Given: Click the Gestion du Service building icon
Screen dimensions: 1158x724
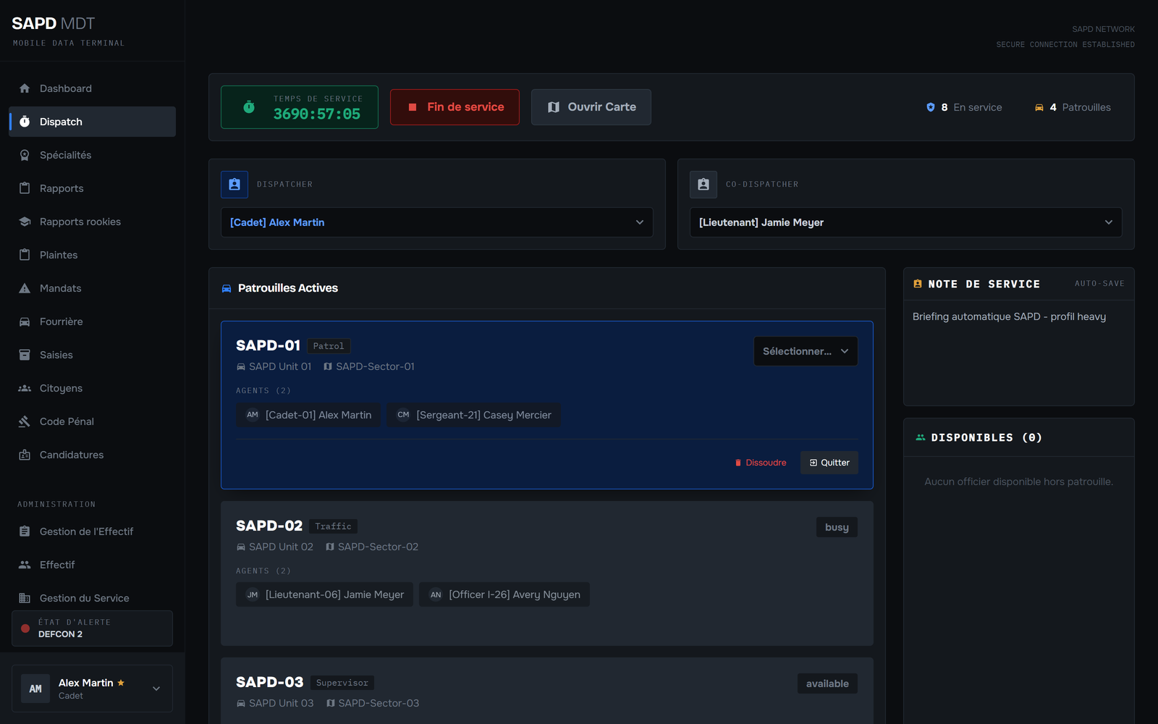Looking at the screenshot, I should pyautogui.click(x=25, y=598).
